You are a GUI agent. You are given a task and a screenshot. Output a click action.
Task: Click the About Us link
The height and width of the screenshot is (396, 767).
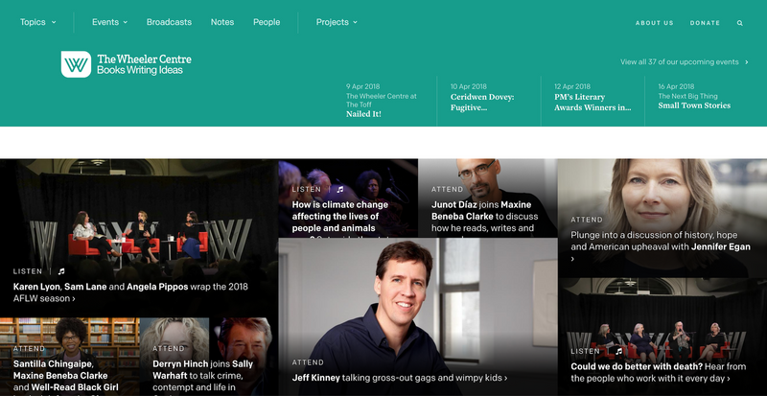[654, 22]
